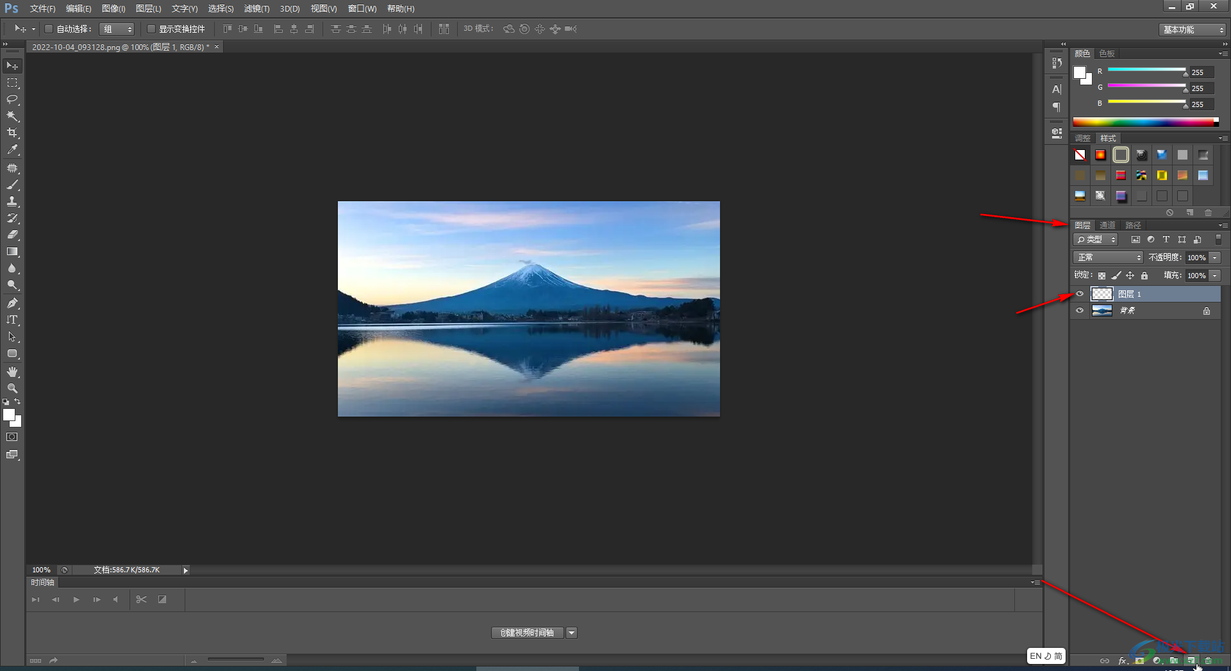Open the status bar info arrow
The height and width of the screenshot is (671, 1231).
[185, 570]
